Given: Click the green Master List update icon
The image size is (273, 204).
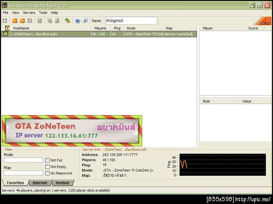Looking at the screenshot, I should coord(67,21).
